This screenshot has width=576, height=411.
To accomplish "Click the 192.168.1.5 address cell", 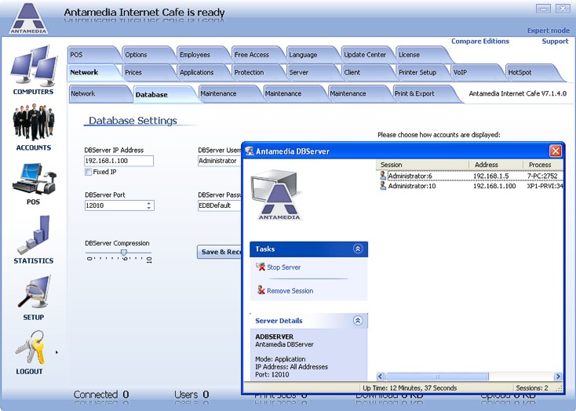I will click(490, 176).
